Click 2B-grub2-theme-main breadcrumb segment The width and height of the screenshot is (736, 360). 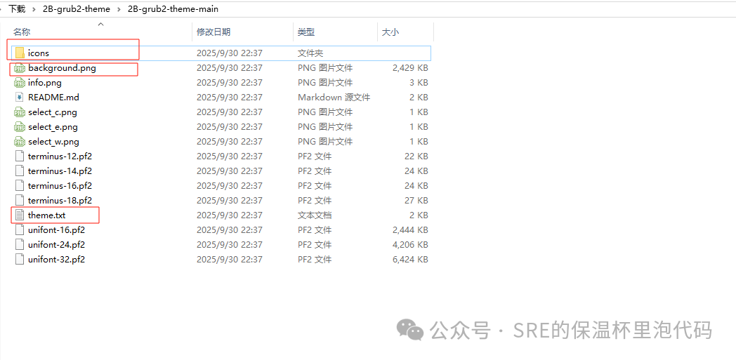click(x=173, y=9)
